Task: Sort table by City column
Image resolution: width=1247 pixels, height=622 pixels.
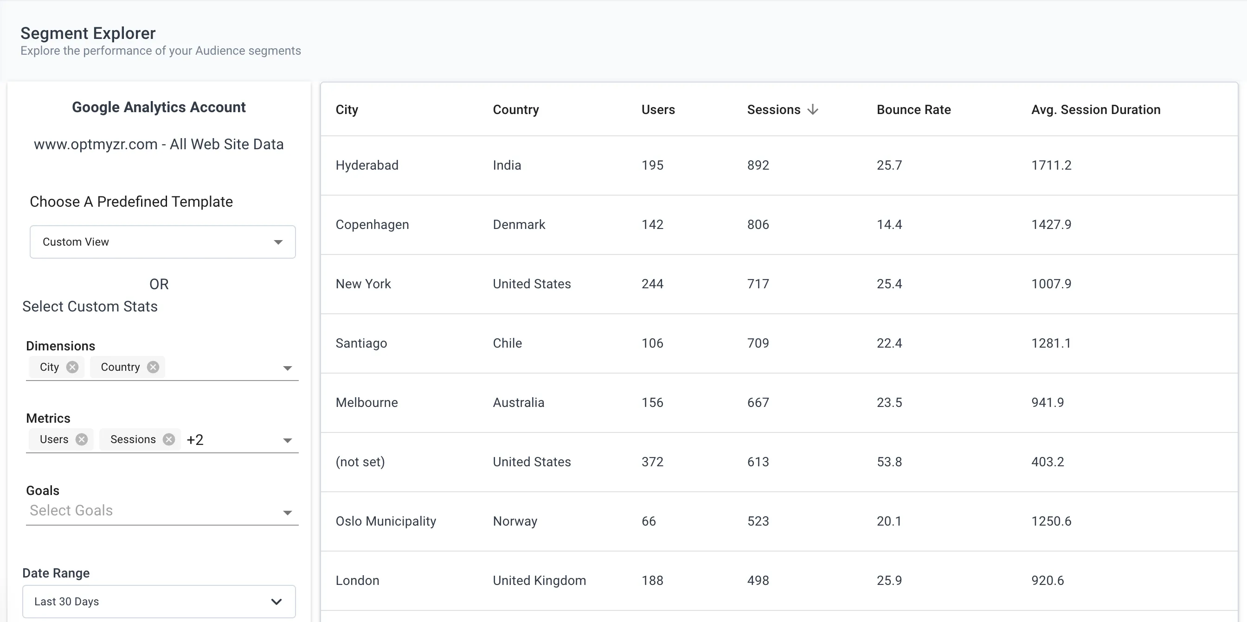Action: pos(347,110)
